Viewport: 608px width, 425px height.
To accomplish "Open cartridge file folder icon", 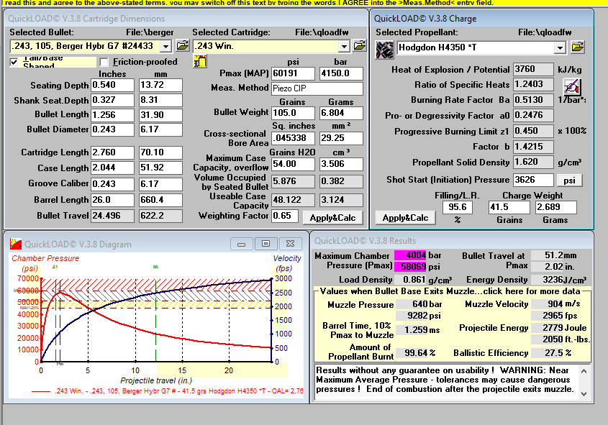I will pos(360,46).
